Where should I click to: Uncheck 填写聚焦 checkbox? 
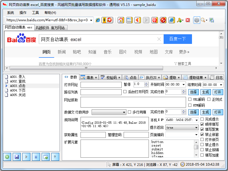[202, 129]
